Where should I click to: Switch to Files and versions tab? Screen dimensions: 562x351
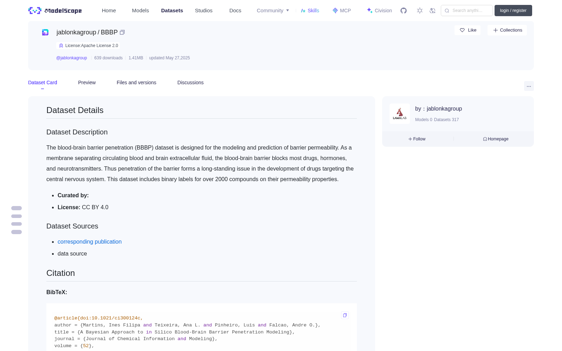point(136,82)
